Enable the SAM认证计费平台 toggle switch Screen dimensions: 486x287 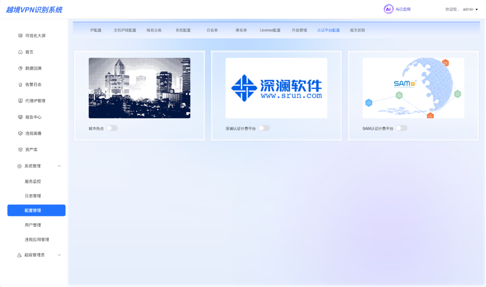click(x=401, y=128)
